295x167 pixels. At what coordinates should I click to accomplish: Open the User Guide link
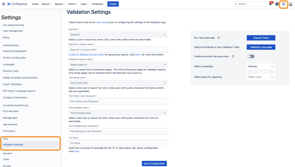(102, 22)
